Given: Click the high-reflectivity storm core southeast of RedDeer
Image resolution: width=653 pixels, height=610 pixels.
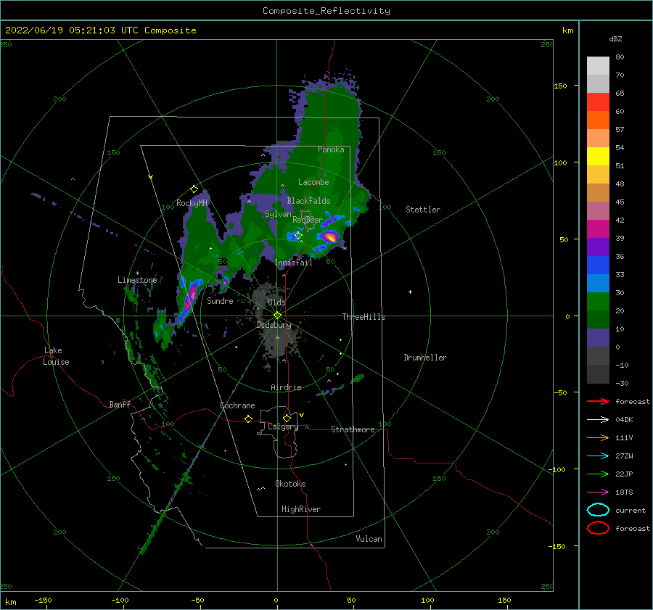Looking at the screenshot, I should pos(330,237).
